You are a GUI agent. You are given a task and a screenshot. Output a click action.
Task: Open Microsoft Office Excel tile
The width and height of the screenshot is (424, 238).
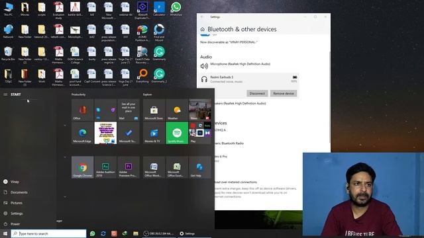tap(177, 167)
